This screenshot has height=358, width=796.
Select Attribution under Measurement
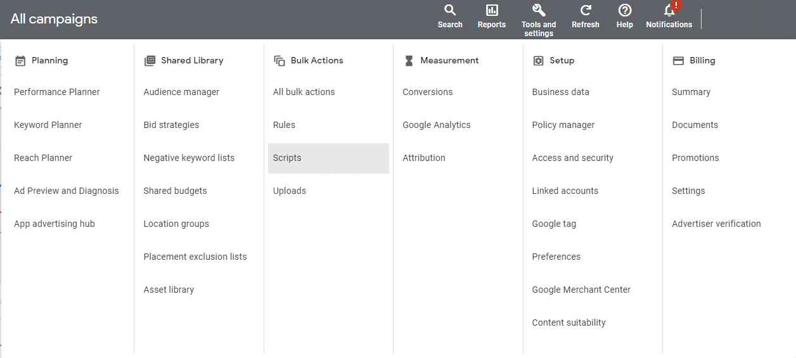pyautogui.click(x=424, y=158)
